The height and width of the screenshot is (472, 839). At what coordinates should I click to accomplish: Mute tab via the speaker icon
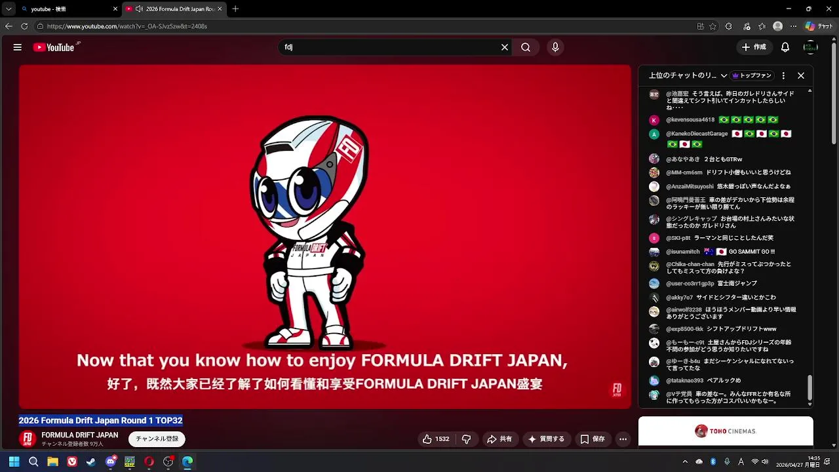click(139, 9)
